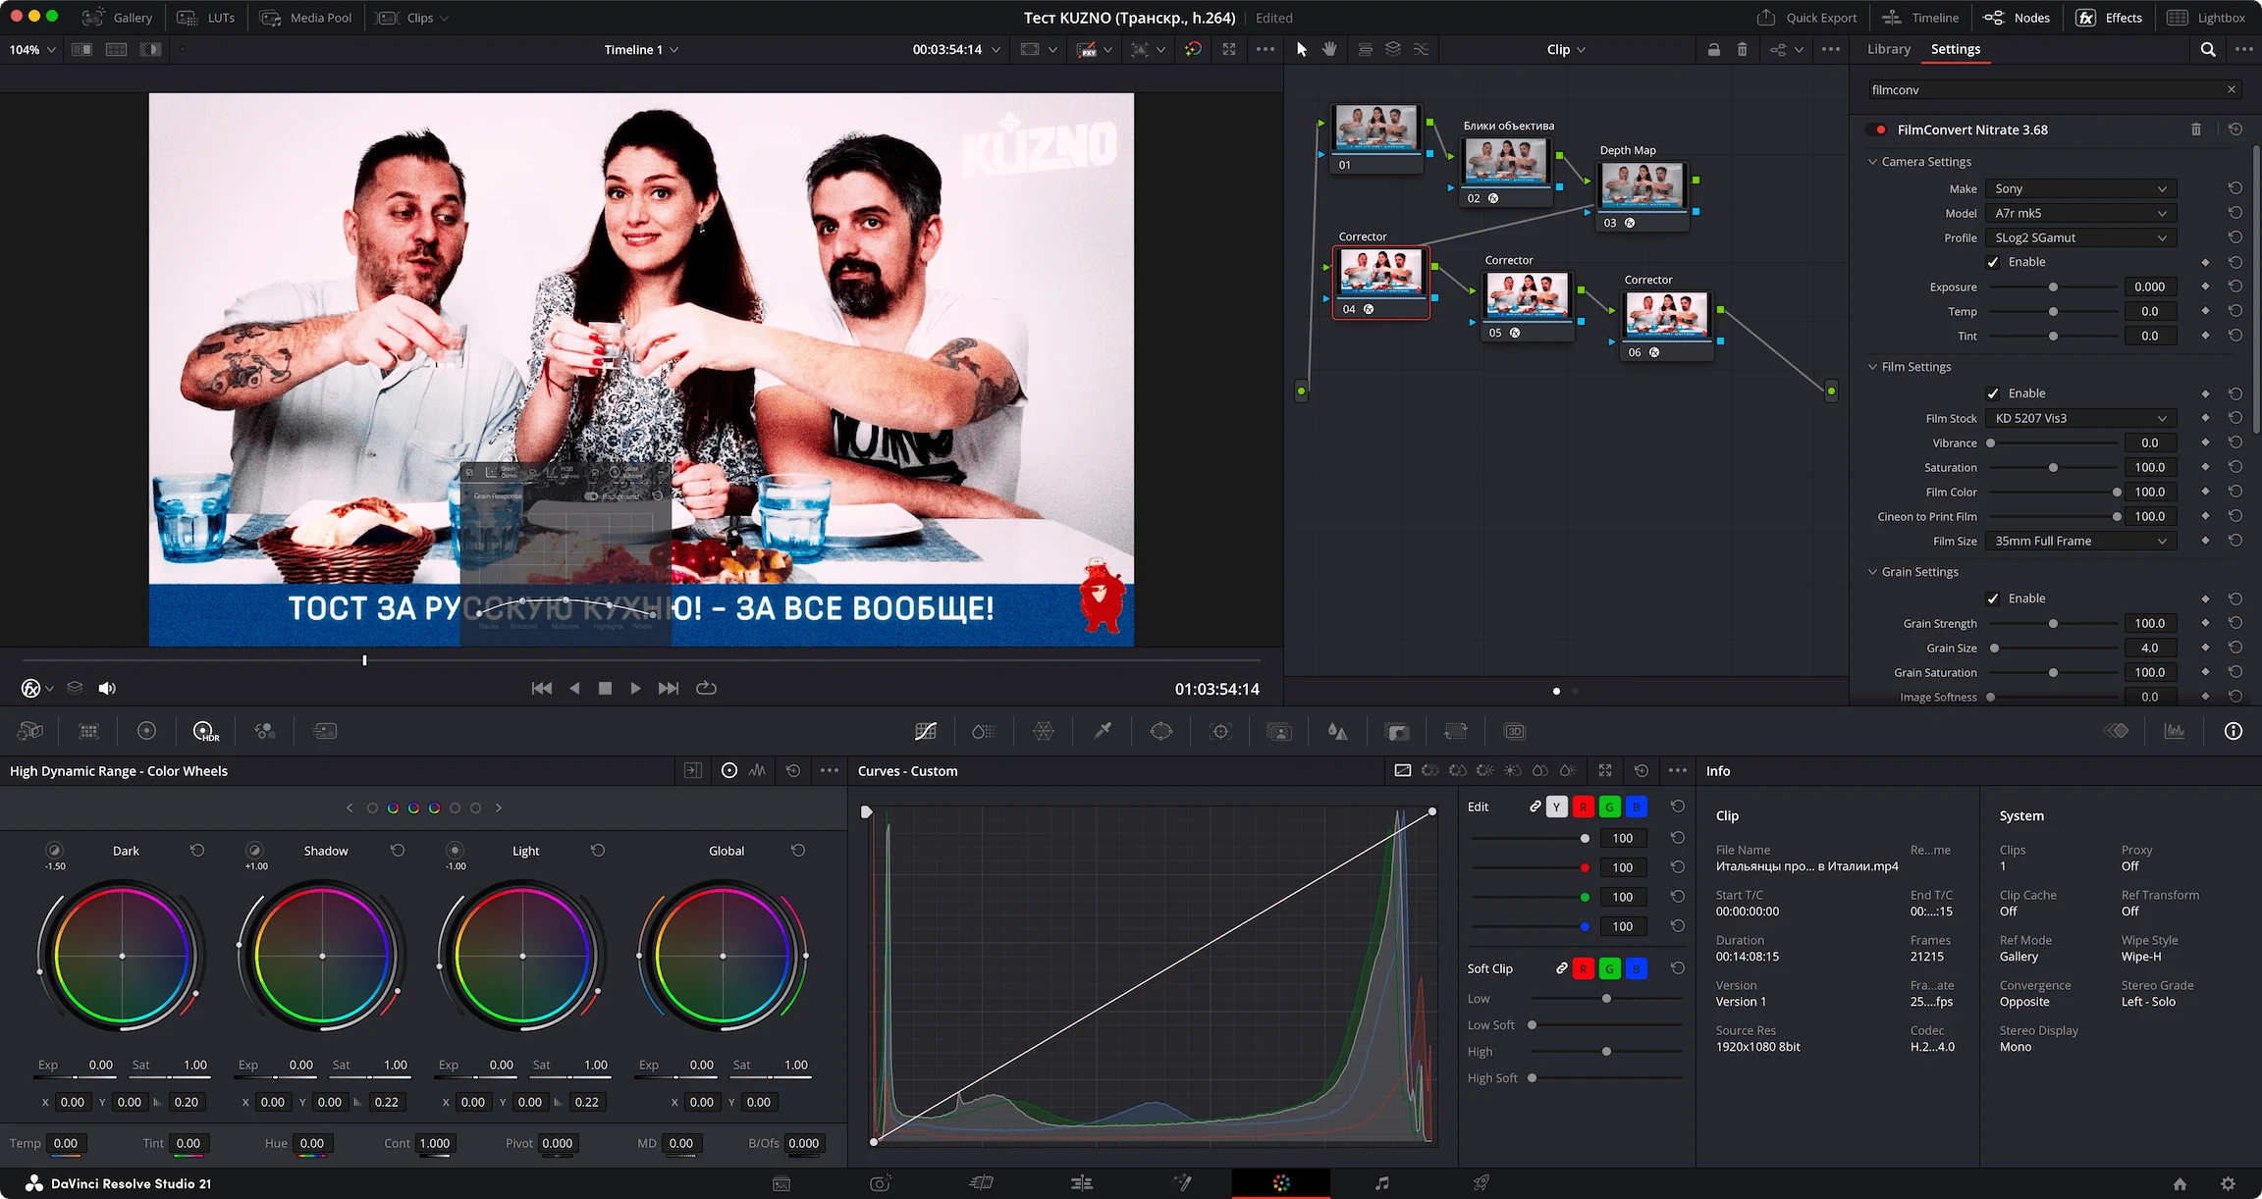The width and height of the screenshot is (2262, 1199).
Task: Adjust the Grain Strength slider
Action: click(x=2053, y=623)
